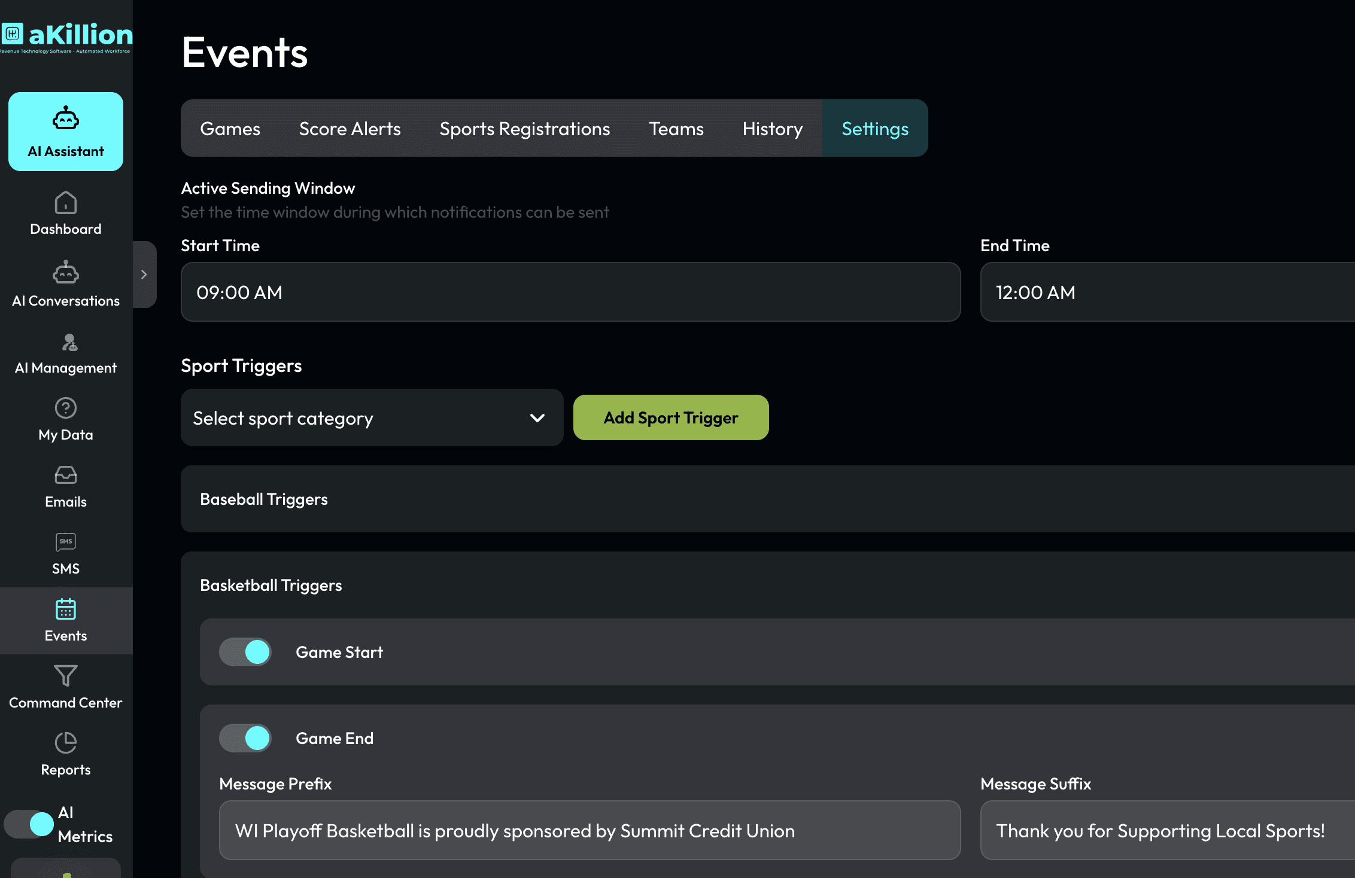This screenshot has width=1355, height=878.
Task: Toggle the AI Metrics switch
Action: 29,824
